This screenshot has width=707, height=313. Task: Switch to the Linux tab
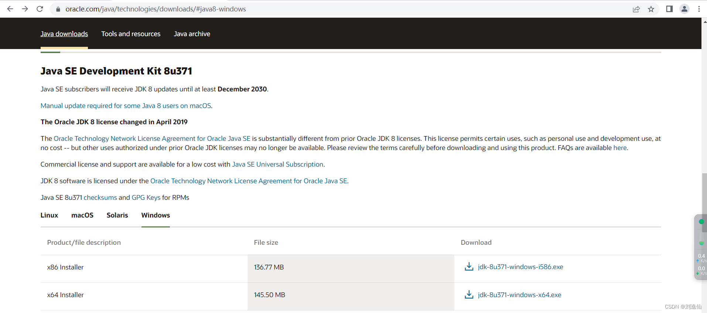click(49, 215)
